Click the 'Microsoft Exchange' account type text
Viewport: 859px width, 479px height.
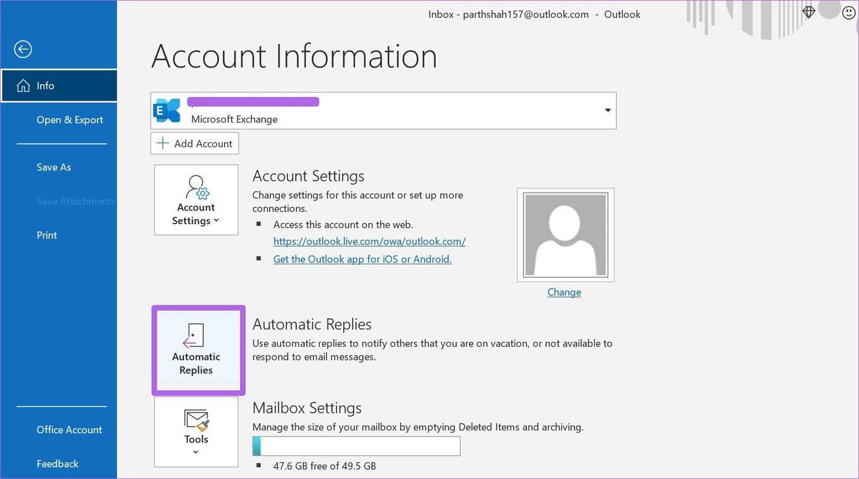pos(234,119)
